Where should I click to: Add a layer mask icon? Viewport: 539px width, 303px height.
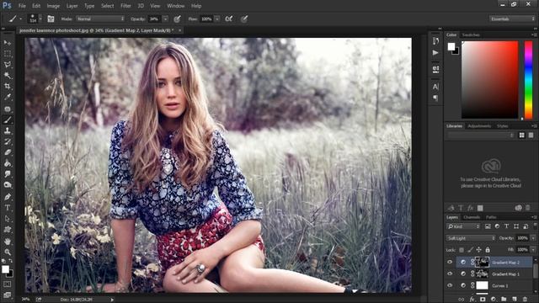point(483,300)
